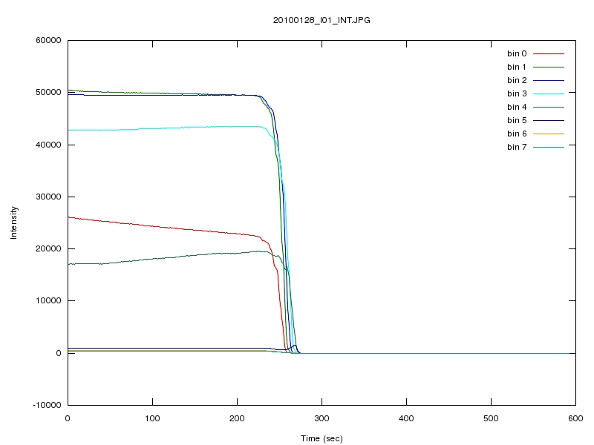Click the orange line sample for bin 6
594x445 pixels.
click(x=549, y=133)
